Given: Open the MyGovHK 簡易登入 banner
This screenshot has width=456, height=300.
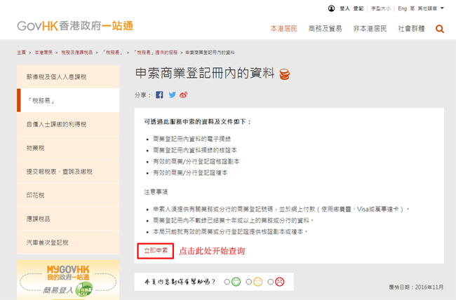Looking at the screenshot, I should tap(68, 279).
